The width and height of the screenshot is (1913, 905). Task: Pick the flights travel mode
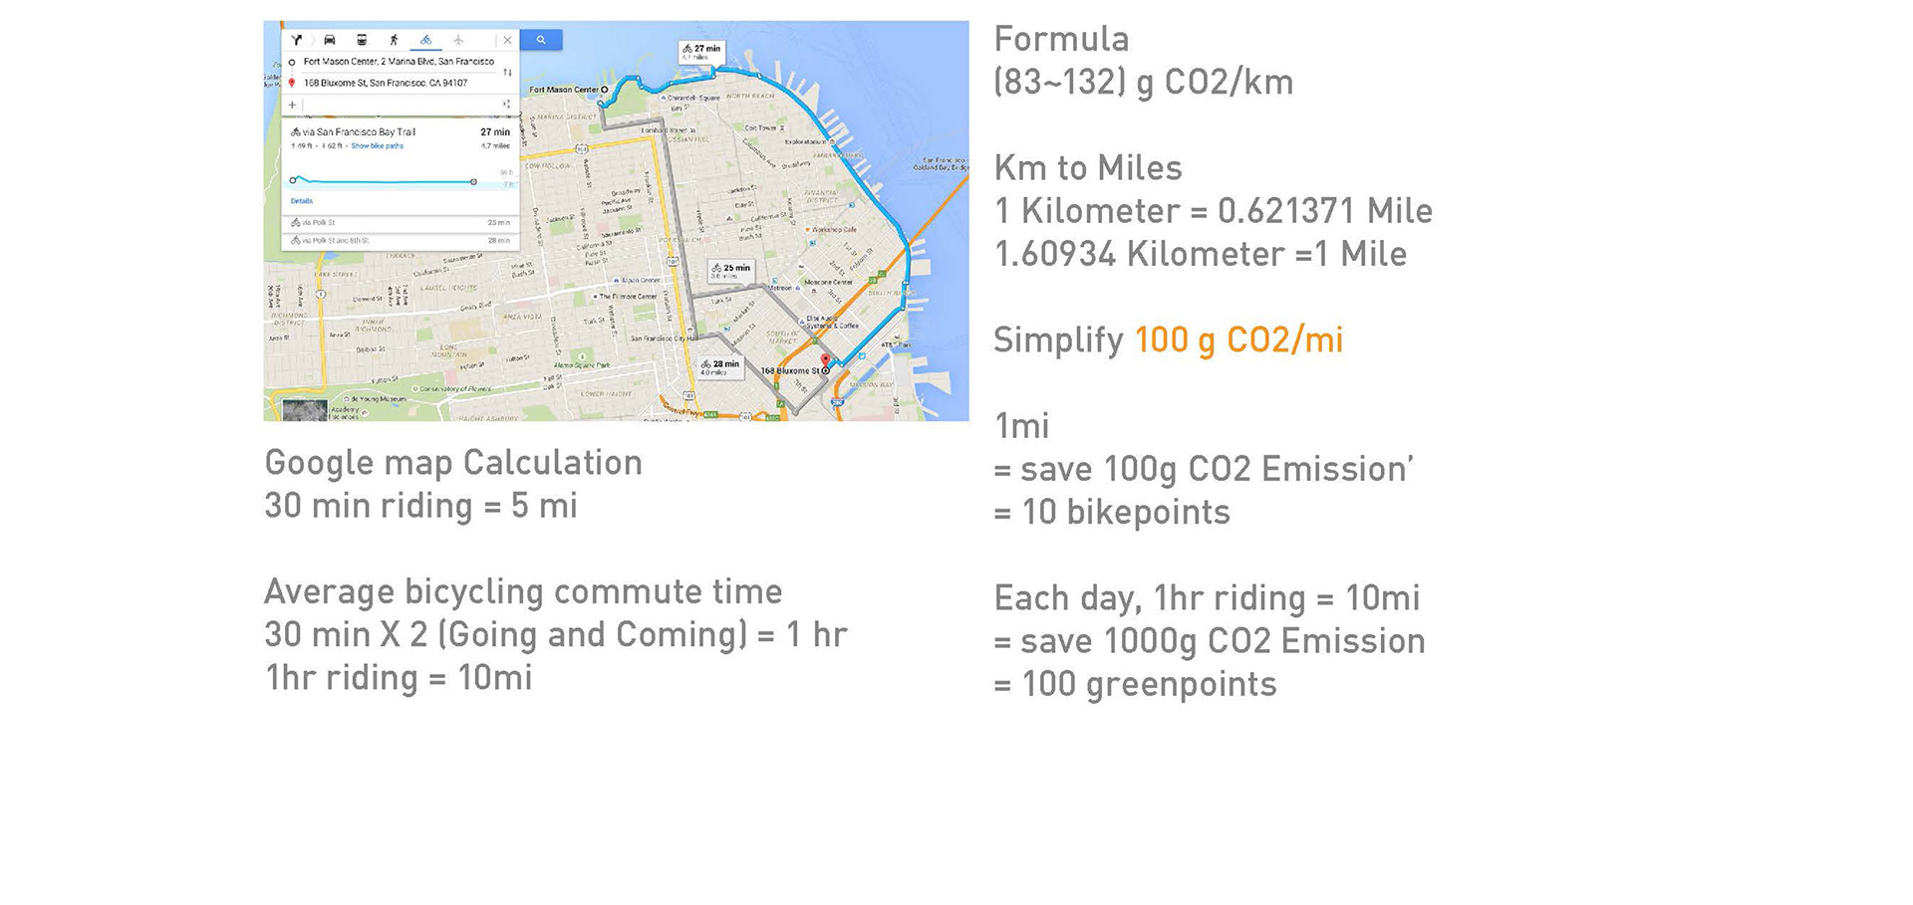(x=458, y=40)
